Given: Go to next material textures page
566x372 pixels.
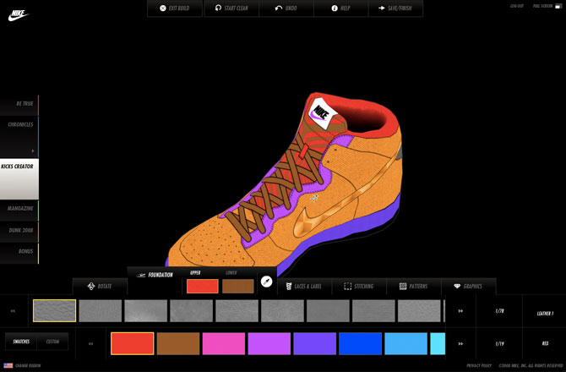Looking at the screenshot, I should 460,311.
